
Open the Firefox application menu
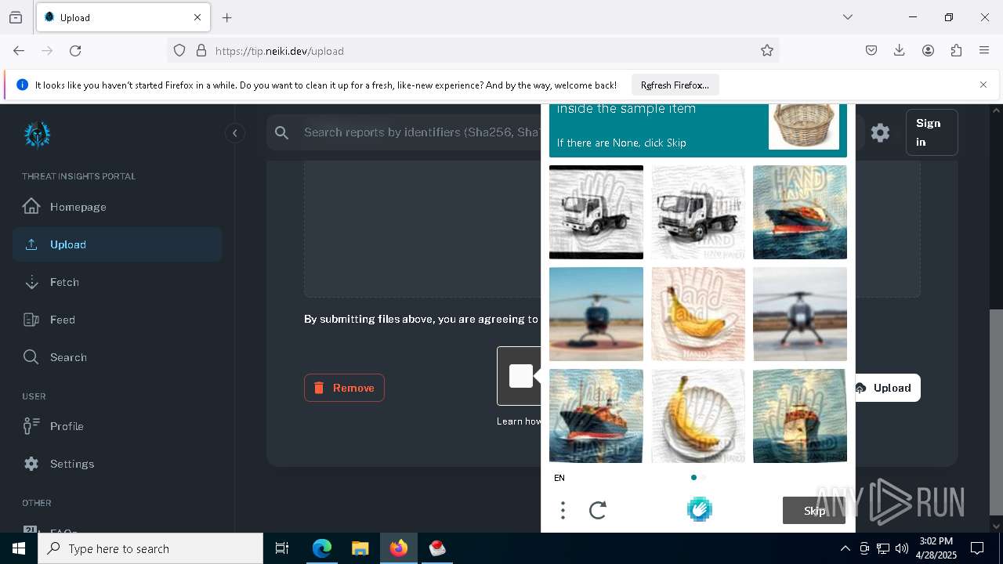(x=984, y=50)
